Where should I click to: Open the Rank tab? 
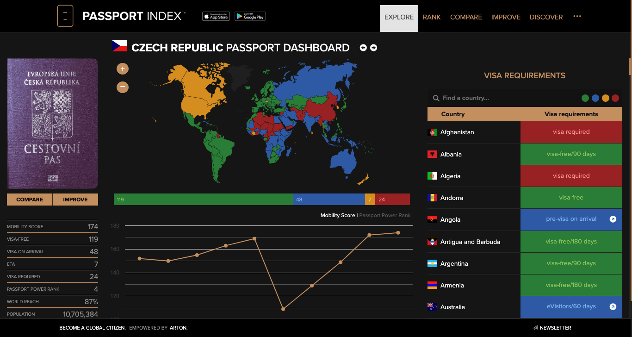coord(432,17)
